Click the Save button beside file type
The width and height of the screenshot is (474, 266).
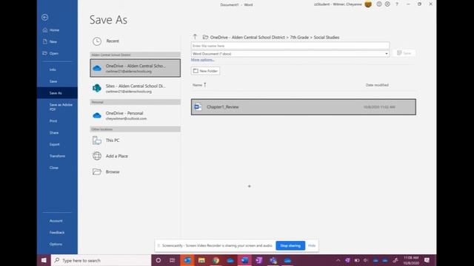404,53
